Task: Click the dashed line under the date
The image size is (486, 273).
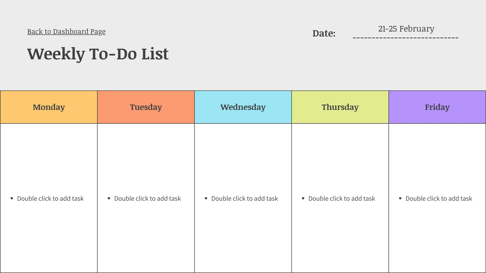Action: click(406, 38)
